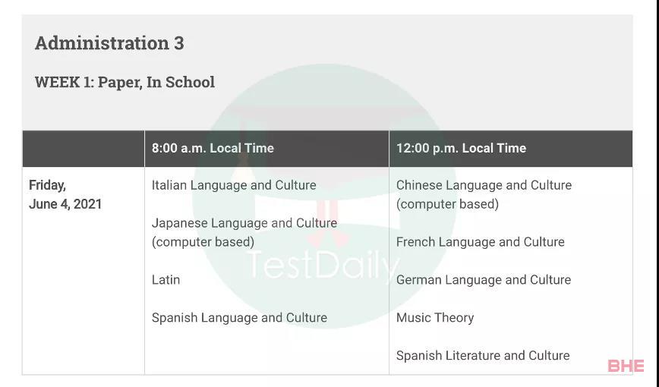Click the empty header cell above the date
The height and width of the screenshot is (387, 659).
[84, 148]
